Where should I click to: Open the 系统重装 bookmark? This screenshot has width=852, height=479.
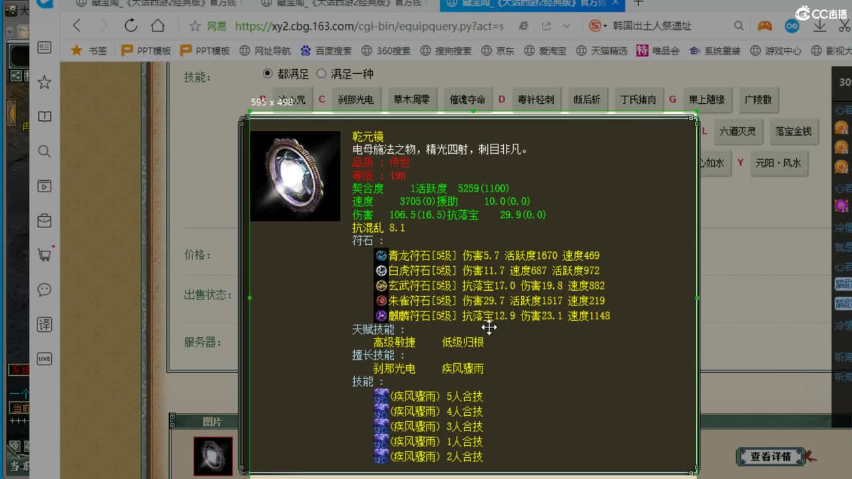point(714,51)
